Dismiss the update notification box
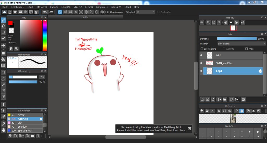Viewport: 267px width, 143px height. point(189,129)
